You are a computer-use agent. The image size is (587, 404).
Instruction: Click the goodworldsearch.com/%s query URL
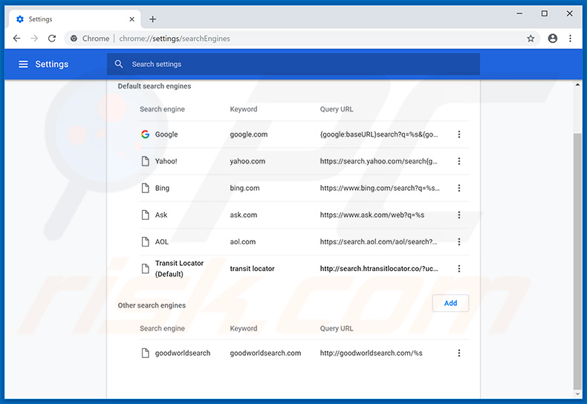click(x=371, y=353)
